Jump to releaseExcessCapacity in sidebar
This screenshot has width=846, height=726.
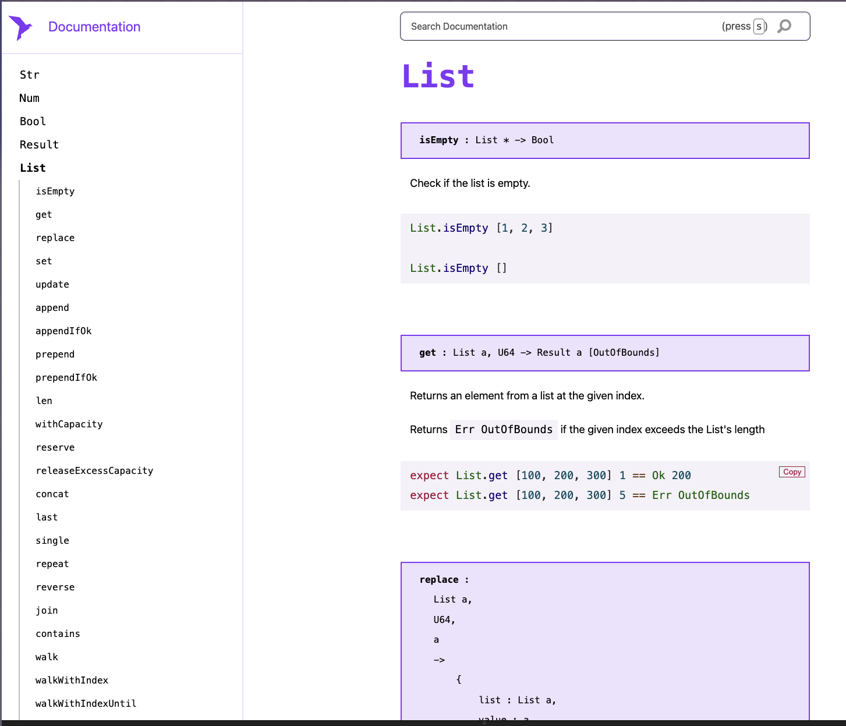(x=94, y=470)
